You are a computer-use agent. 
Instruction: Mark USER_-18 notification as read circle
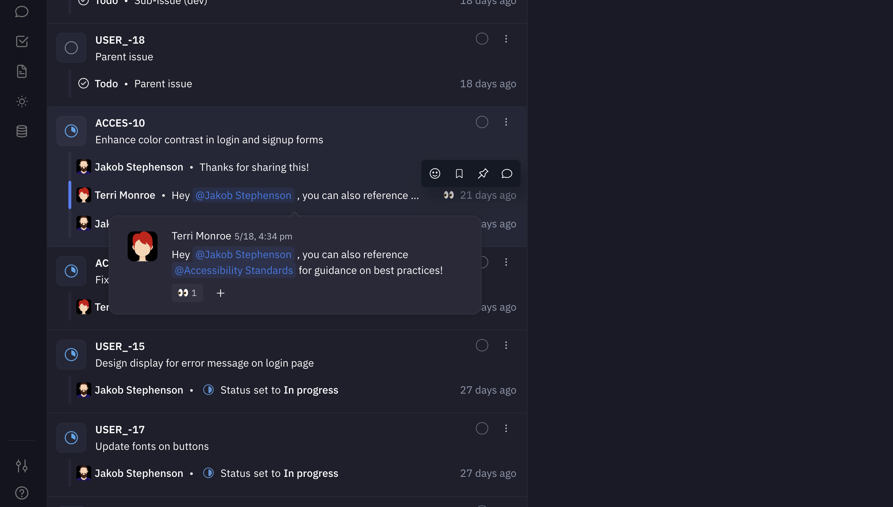click(482, 39)
